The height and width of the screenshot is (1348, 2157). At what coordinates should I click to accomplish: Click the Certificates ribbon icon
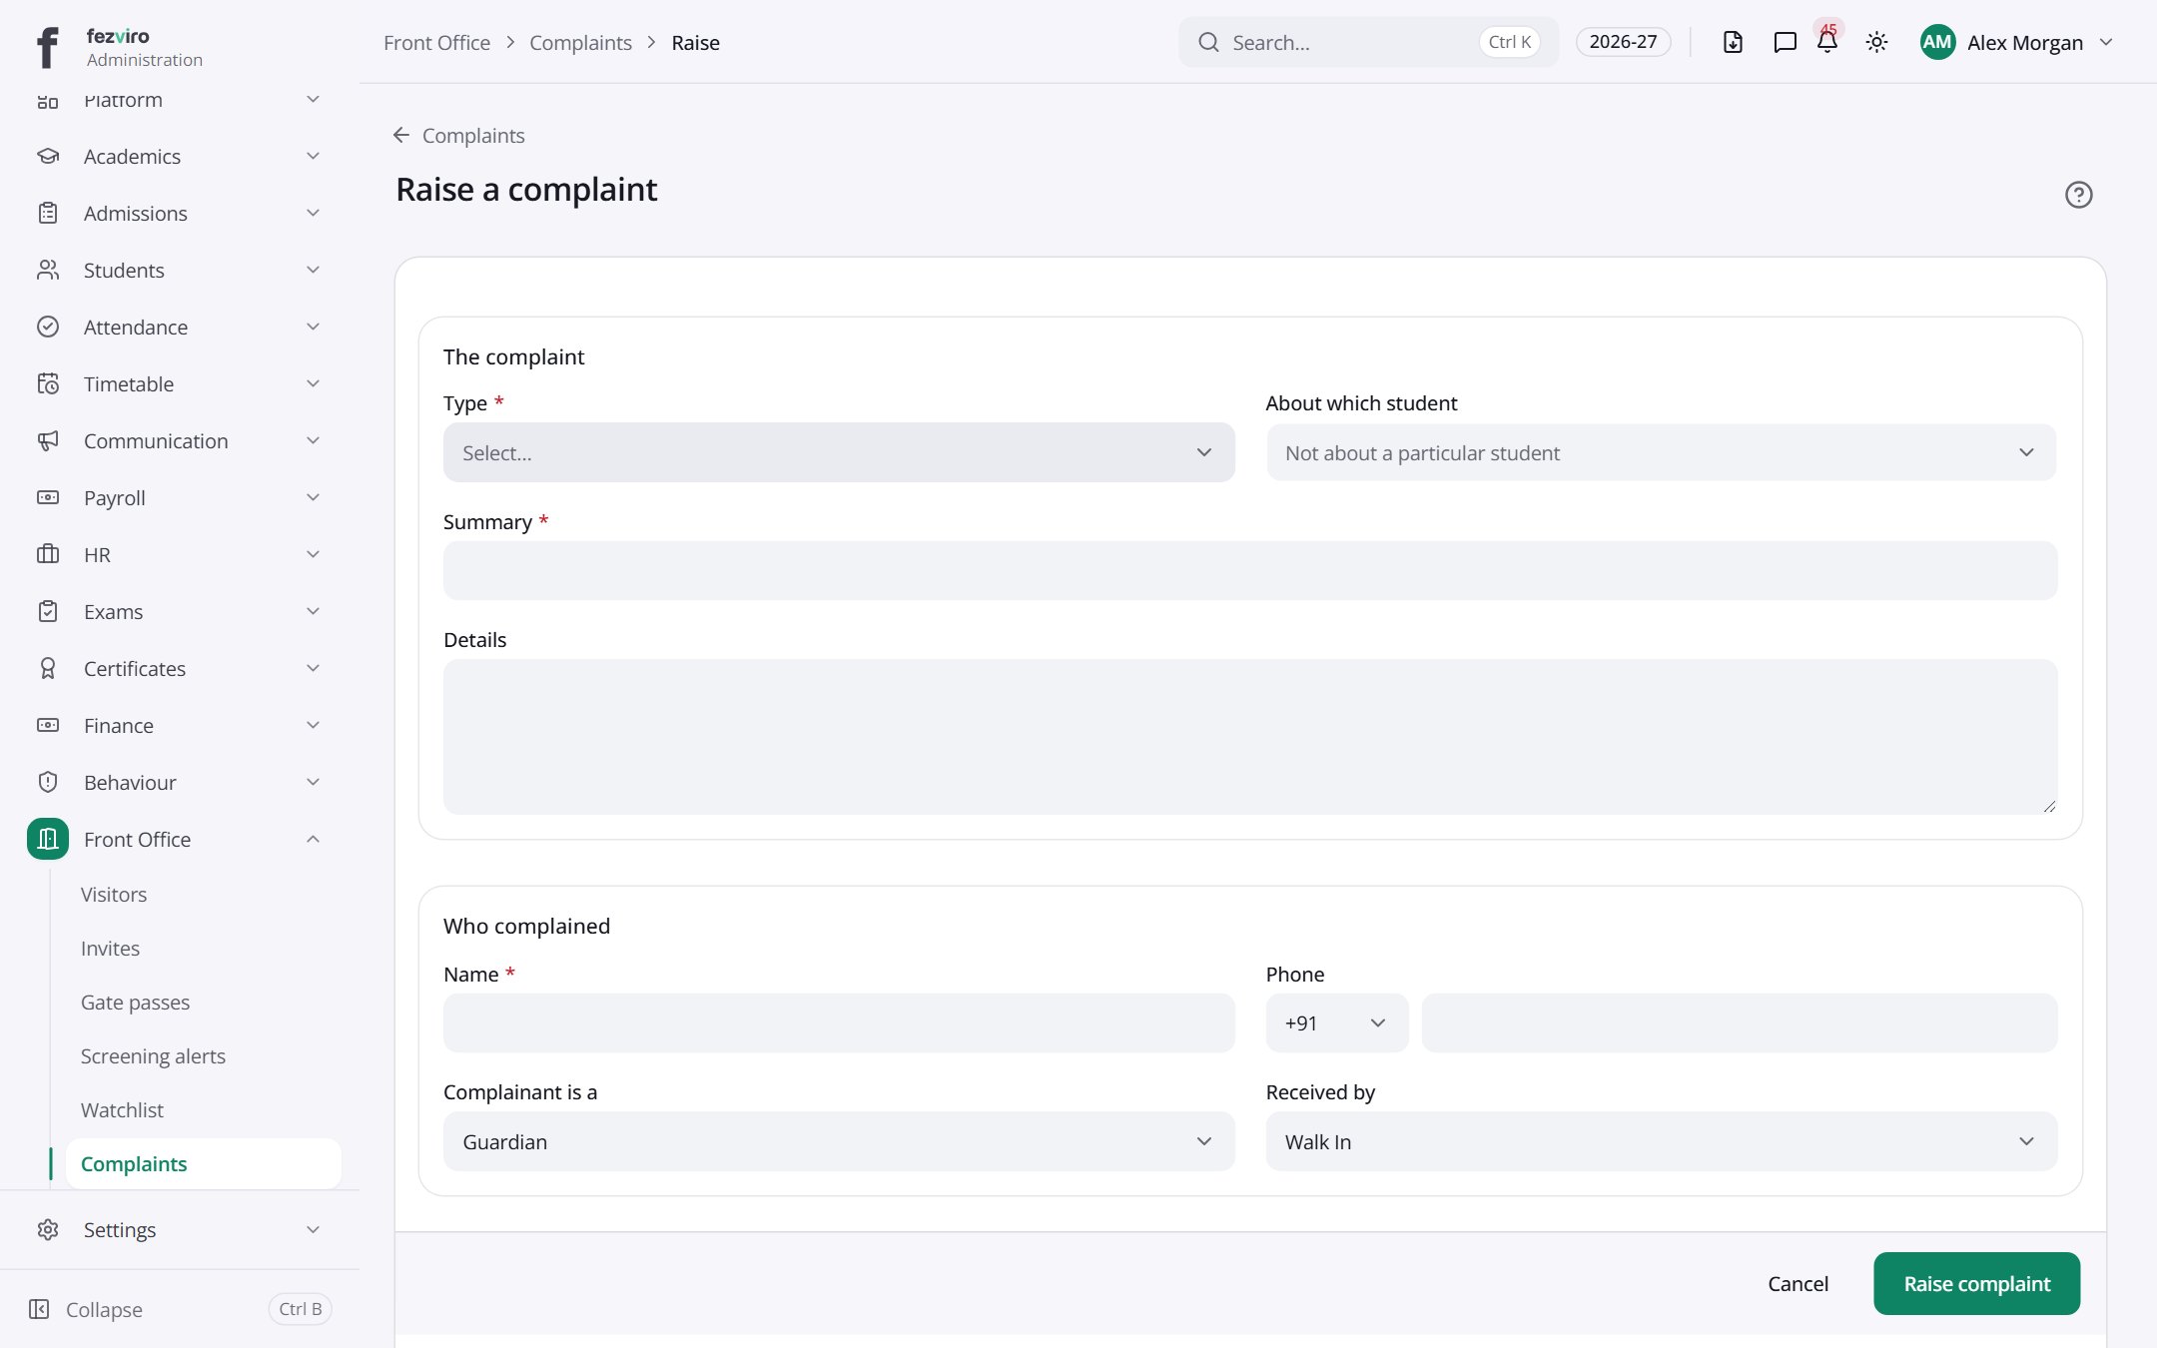[x=48, y=669]
